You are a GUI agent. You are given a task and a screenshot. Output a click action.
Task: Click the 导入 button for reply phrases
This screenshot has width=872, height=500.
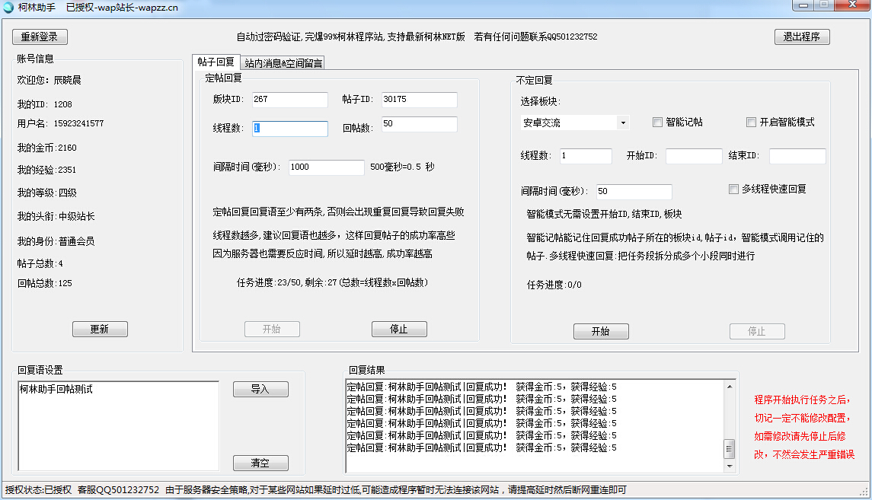pyautogui.click(x=260, y=389)
